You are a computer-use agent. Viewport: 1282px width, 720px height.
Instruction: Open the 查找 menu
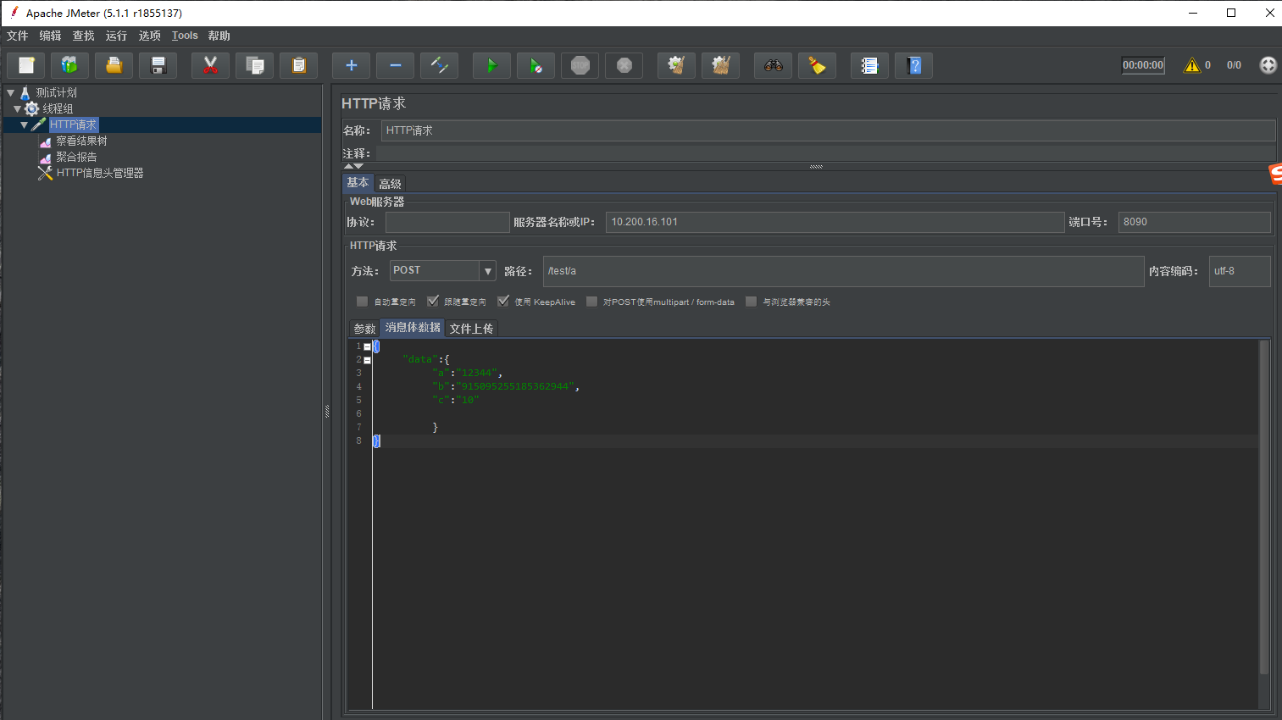point(83,36)
